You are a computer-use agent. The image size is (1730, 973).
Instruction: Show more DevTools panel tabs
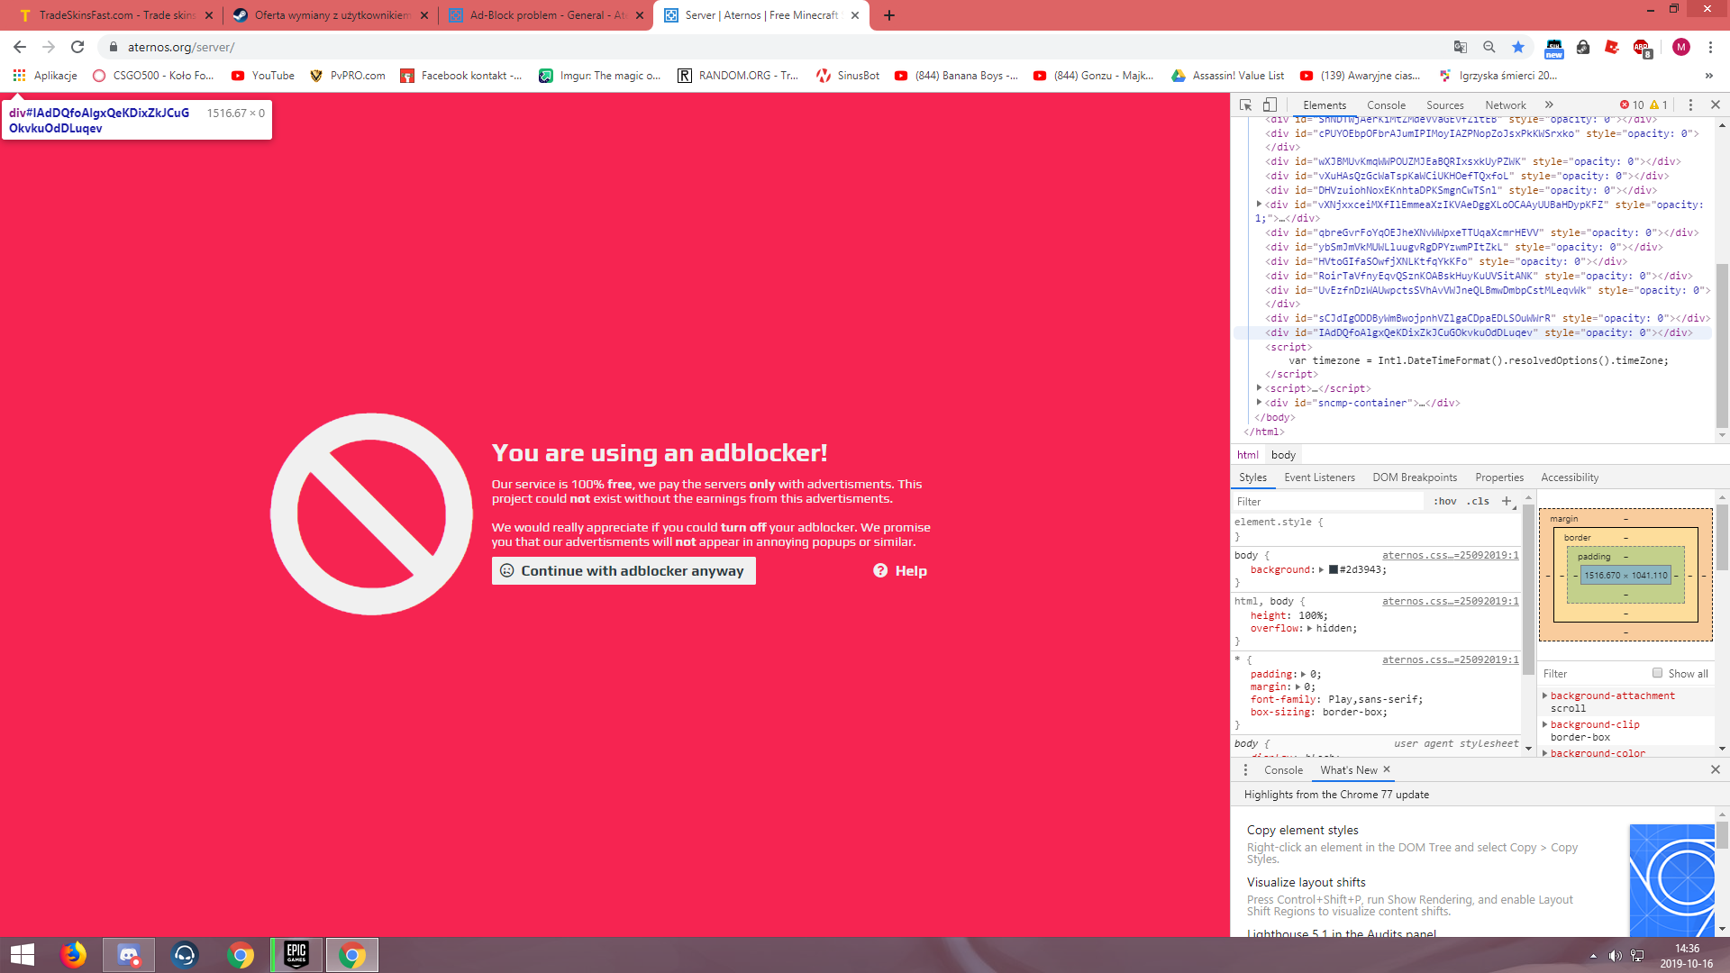pos(1549,105)
